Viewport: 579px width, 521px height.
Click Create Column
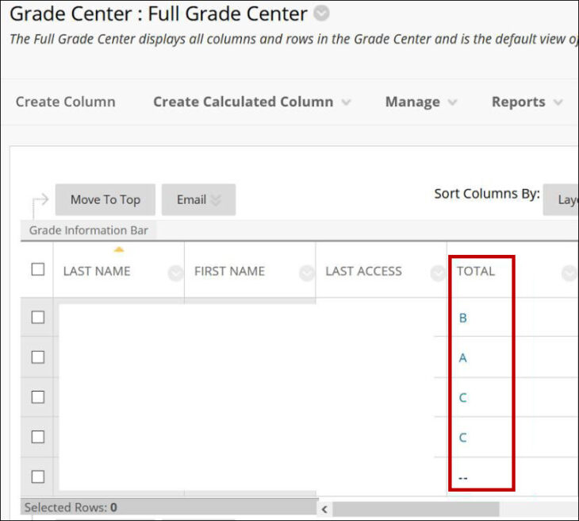point(65,102)
